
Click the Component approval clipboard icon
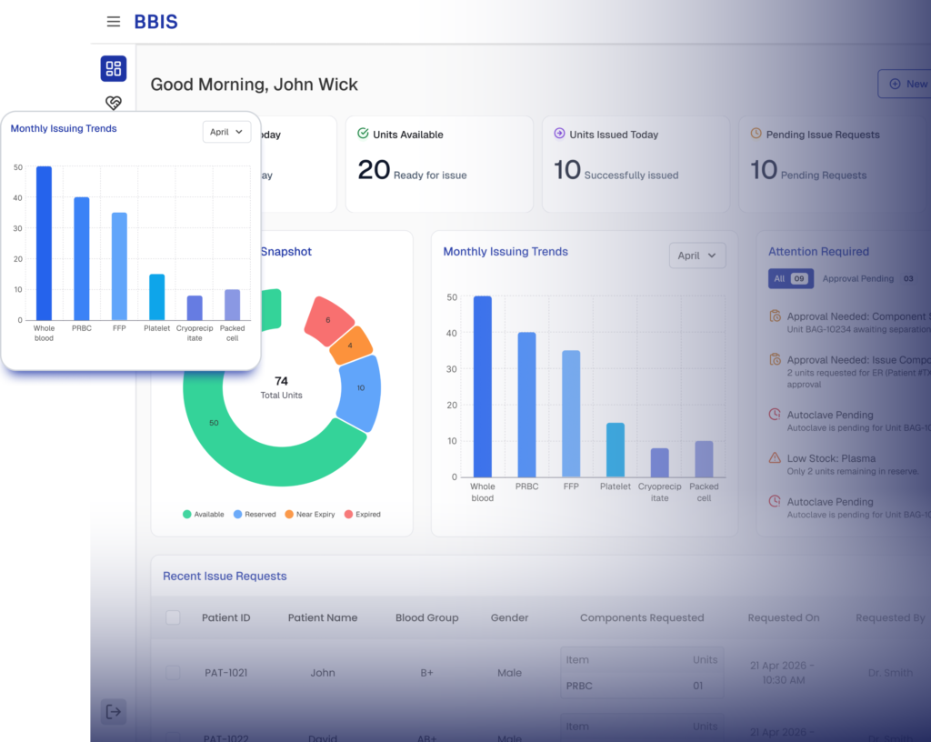[775, 316]
